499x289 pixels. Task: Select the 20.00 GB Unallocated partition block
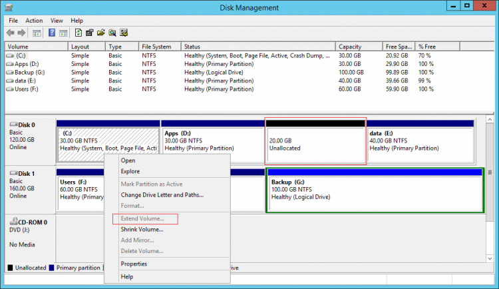315,142
